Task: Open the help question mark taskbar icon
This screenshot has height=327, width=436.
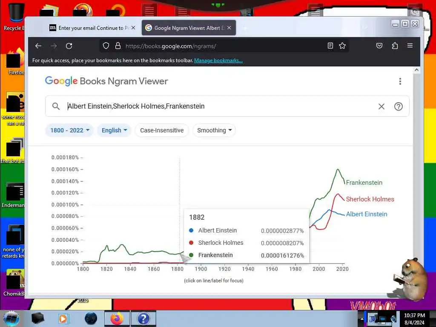Action: (x=143, y=318)
